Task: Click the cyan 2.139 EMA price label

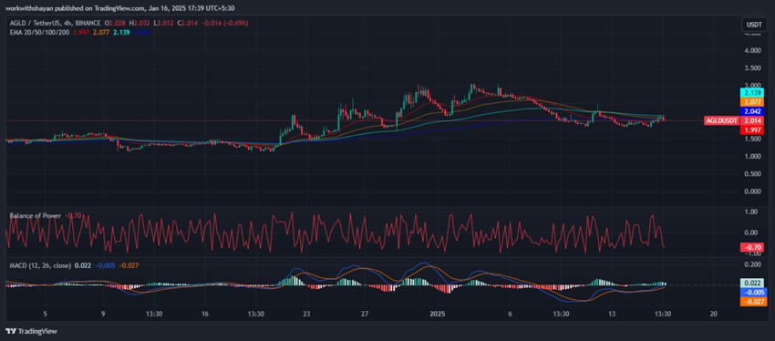Action: click(751, 92)
